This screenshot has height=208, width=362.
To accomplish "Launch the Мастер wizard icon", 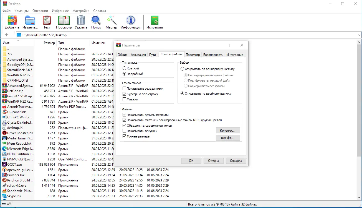I will [111, 20].
